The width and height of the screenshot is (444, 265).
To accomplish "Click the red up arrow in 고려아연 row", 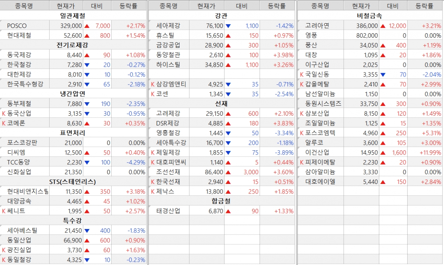I will coord(383,26).
